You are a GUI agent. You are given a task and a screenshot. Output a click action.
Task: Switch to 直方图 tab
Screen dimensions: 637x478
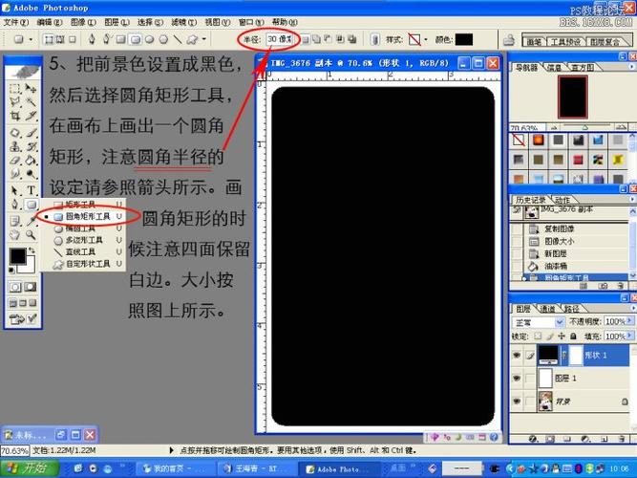click(583, 68)
